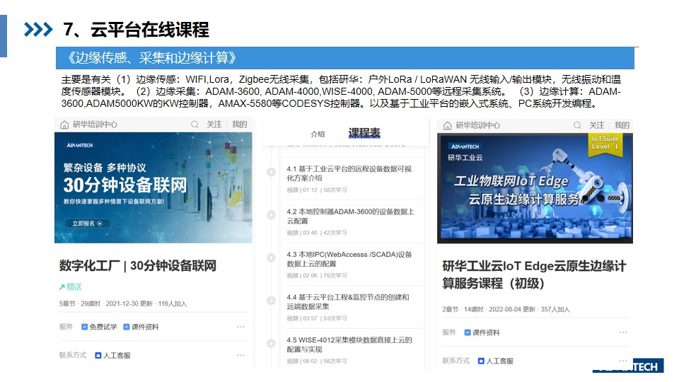This screenshot has height=382, width=679.
Task: Open lesson 4.2 本地控制器ADAM-3600的设备数据上云配置
Action: (x=350, y=216)
